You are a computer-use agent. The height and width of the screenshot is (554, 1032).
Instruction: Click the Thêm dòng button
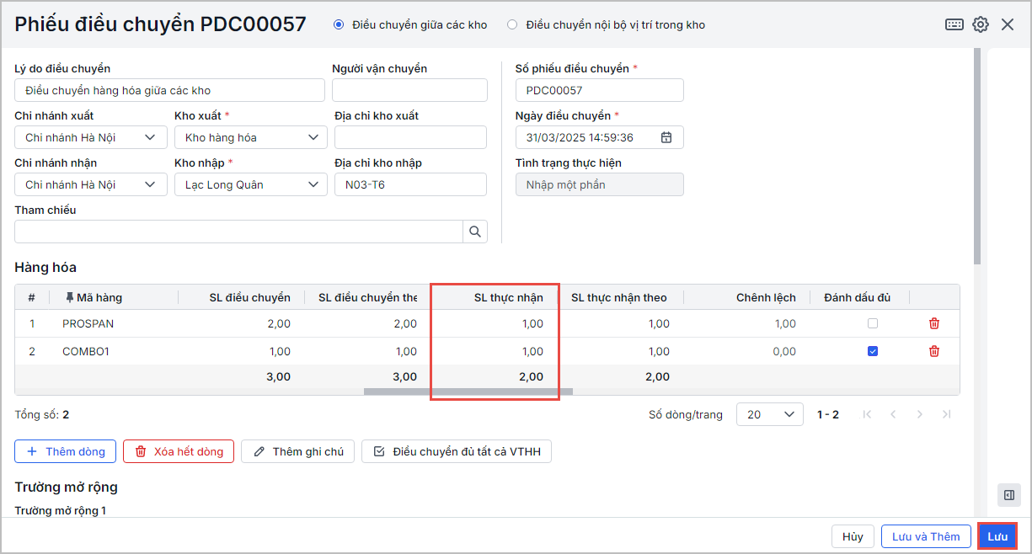pos(65,451)
